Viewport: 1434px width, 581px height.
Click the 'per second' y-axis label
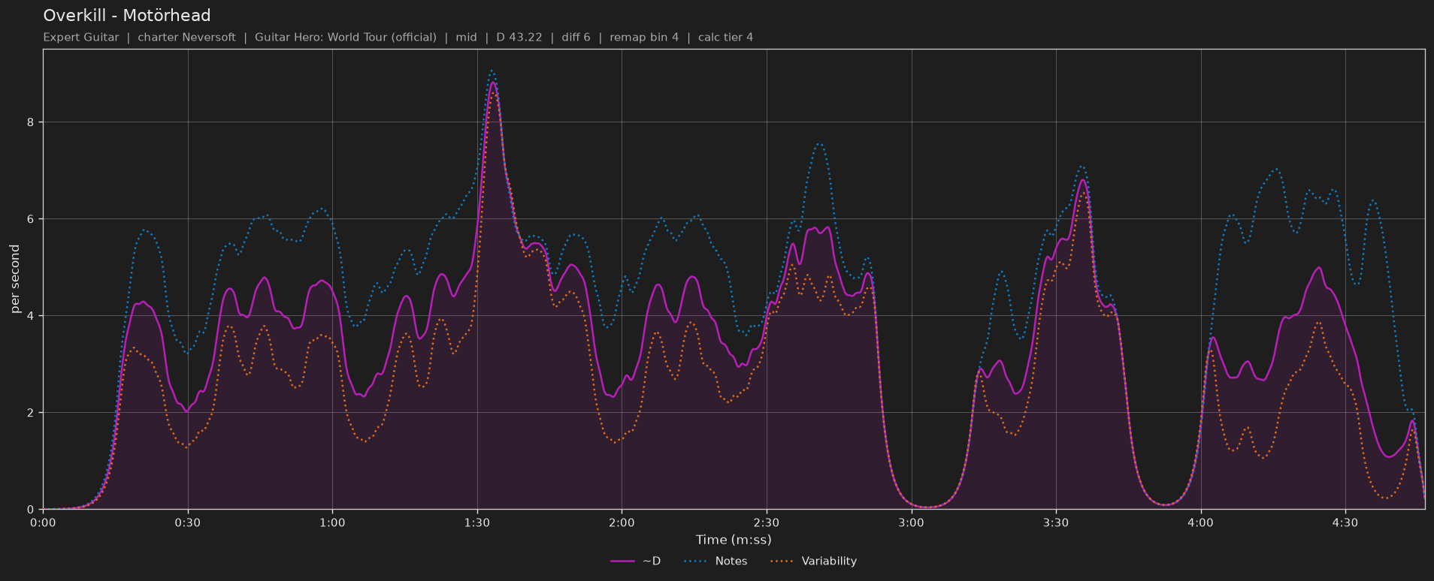point(15,279)
